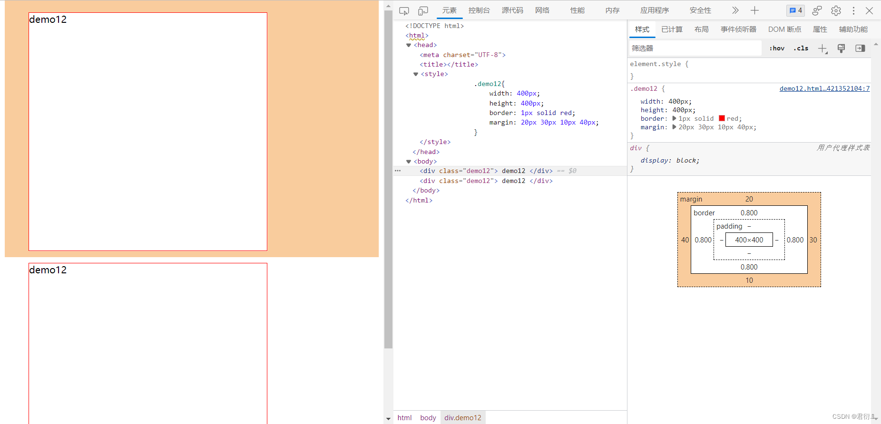This screenshot has height=424, width=881.
Task: Select the body breadcrumb item
Action: pos(428,418)
